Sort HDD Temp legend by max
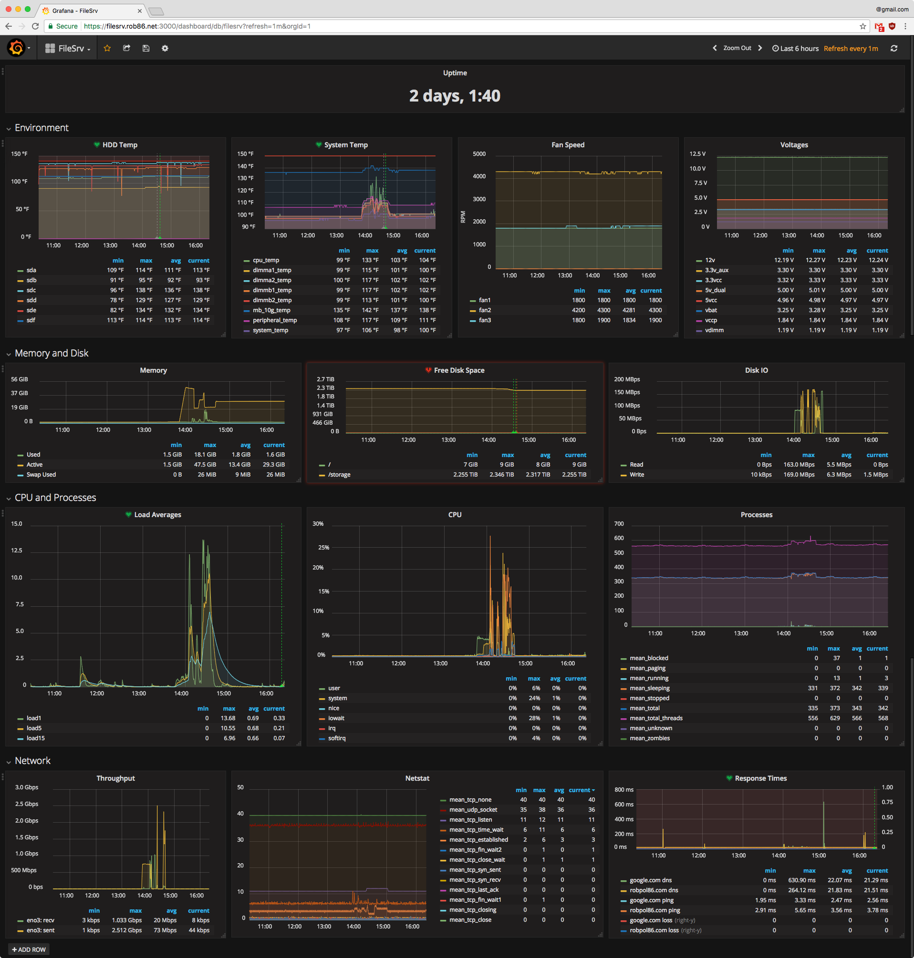 coord(145,260)
